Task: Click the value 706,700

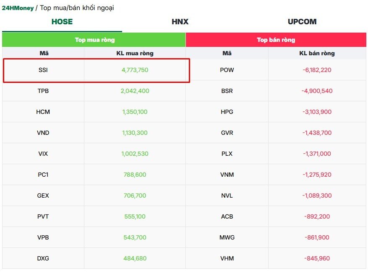Action: point(135,196)
